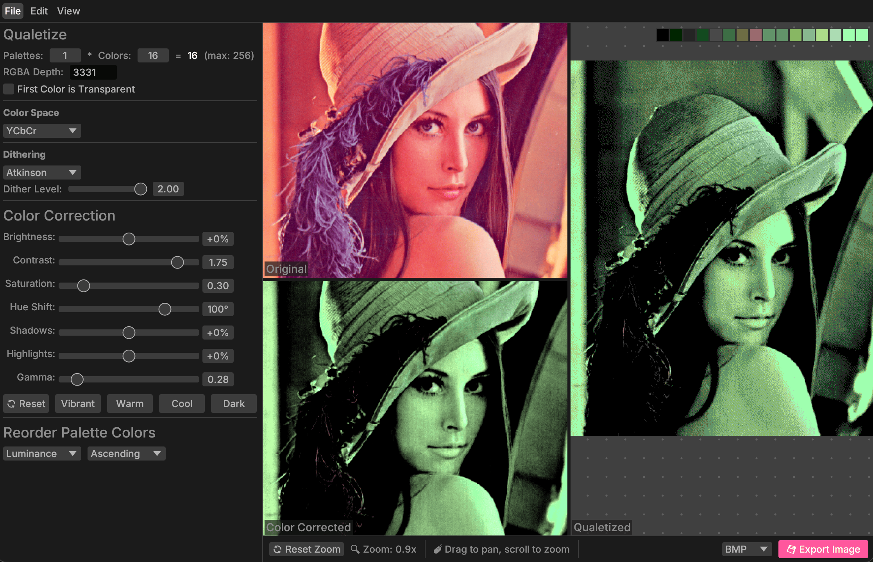Toggle First Color is Transparent checkbox

coord(9,89)
